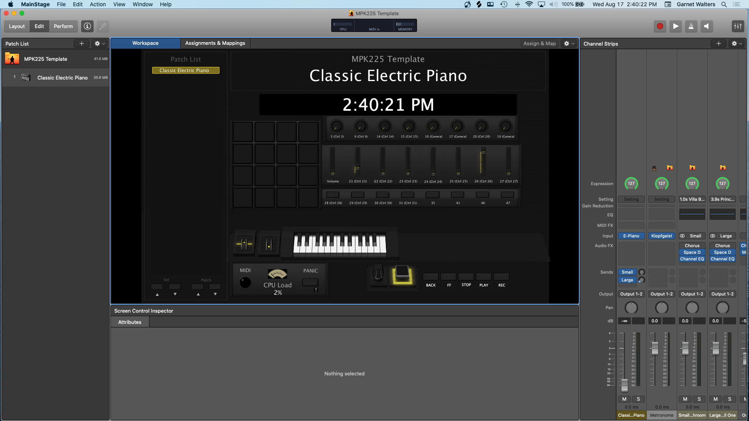Select the Classic Electric Piano patch row
Image resolution: width=749 pixels, height=421 pixels.
[x=56, y=78]
